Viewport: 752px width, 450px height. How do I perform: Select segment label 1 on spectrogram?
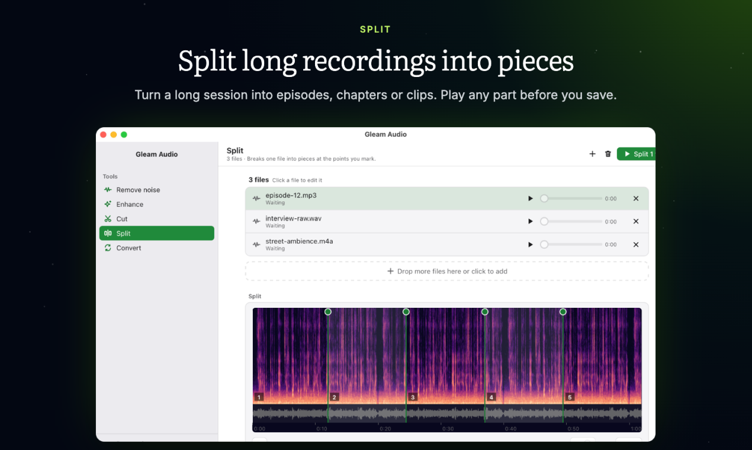259,397
